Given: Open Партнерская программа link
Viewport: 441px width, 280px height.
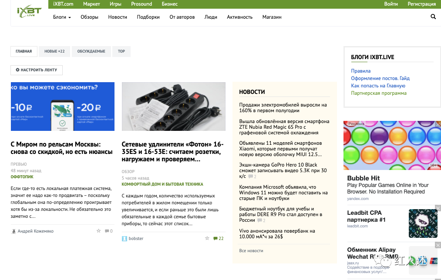Looking at the screenshot, I should coord(379,93).
